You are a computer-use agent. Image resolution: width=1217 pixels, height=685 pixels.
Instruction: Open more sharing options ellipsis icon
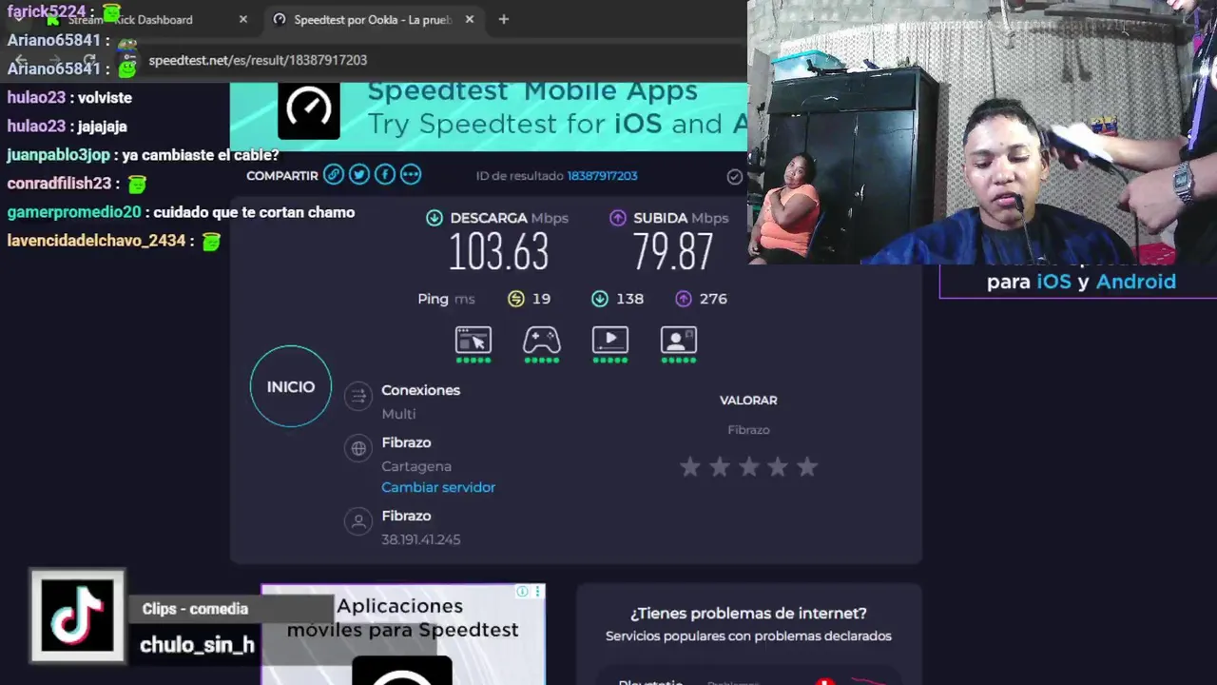(x=410, y=174)
